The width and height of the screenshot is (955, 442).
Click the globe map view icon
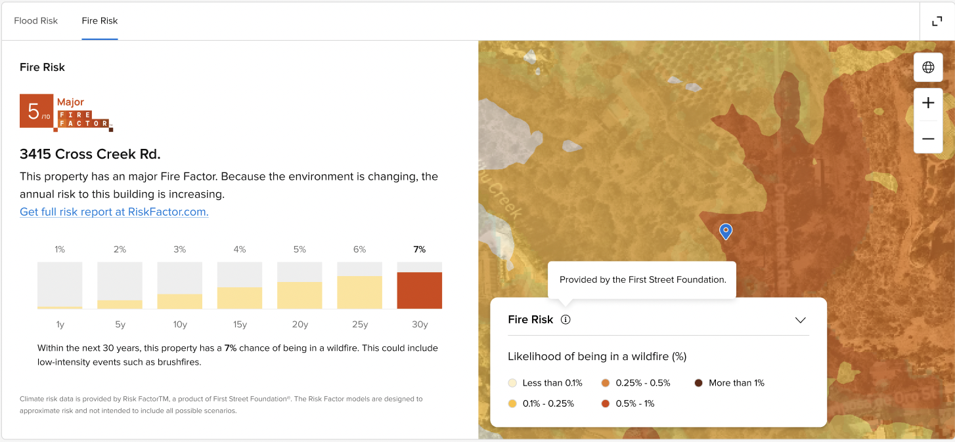tap(928, 67)
